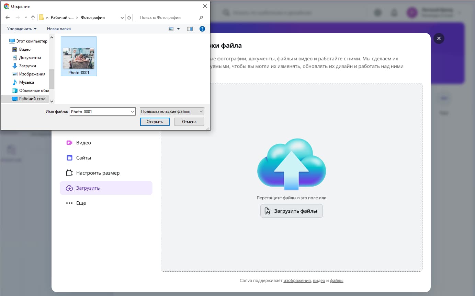This screenshot has height=296, width=475.
Task: Open Canva notifications bell icon
Action: (x=394, y=13)
